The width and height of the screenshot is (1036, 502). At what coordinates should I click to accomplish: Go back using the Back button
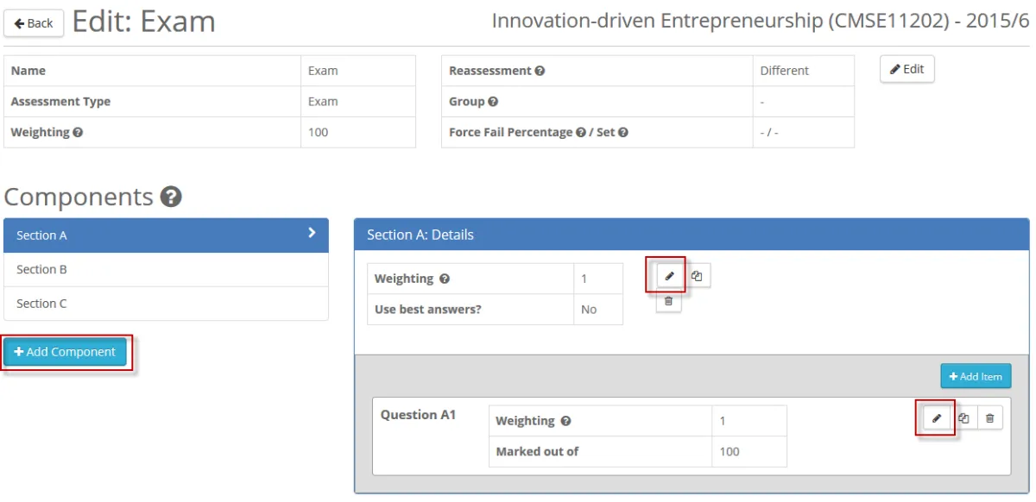coord(34,23)
